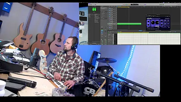181x102 pixels.
Task: Select the third, colorful window thumbnail on the desktop
Action: coord(82,23)
